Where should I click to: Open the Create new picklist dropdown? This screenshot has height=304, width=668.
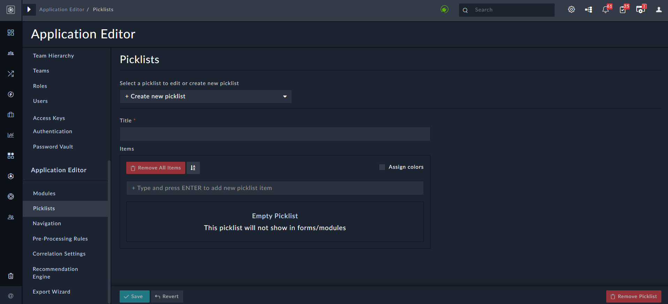206,97
